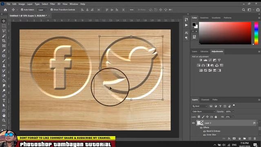This screenshot has width=261, height=147.
Task: Open the Opacity slider dropdown arrow
Action: click(233, 111)
